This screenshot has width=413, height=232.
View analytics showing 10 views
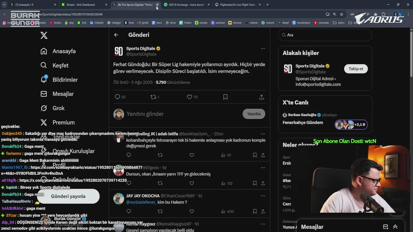[x=226, y=155]
